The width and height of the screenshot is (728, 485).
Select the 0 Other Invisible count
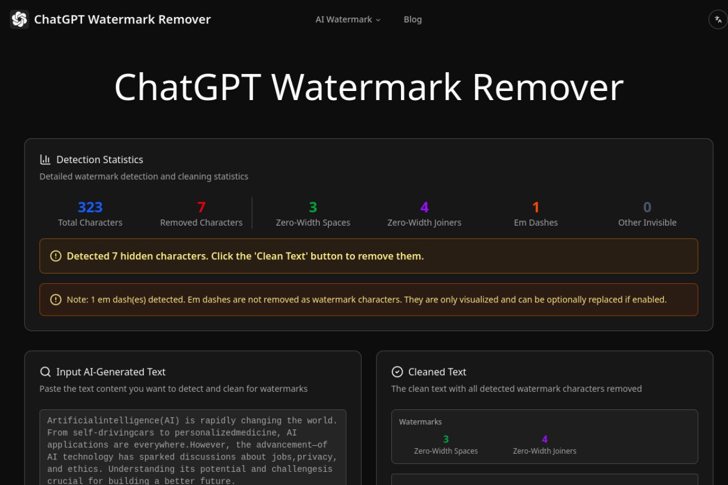(647, 207)
